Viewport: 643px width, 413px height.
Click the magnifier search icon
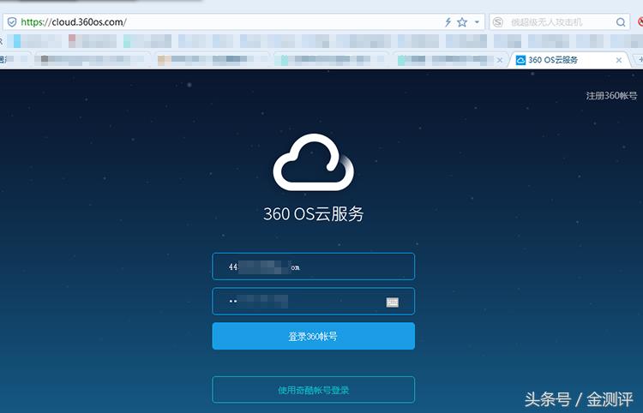point(621,22)
